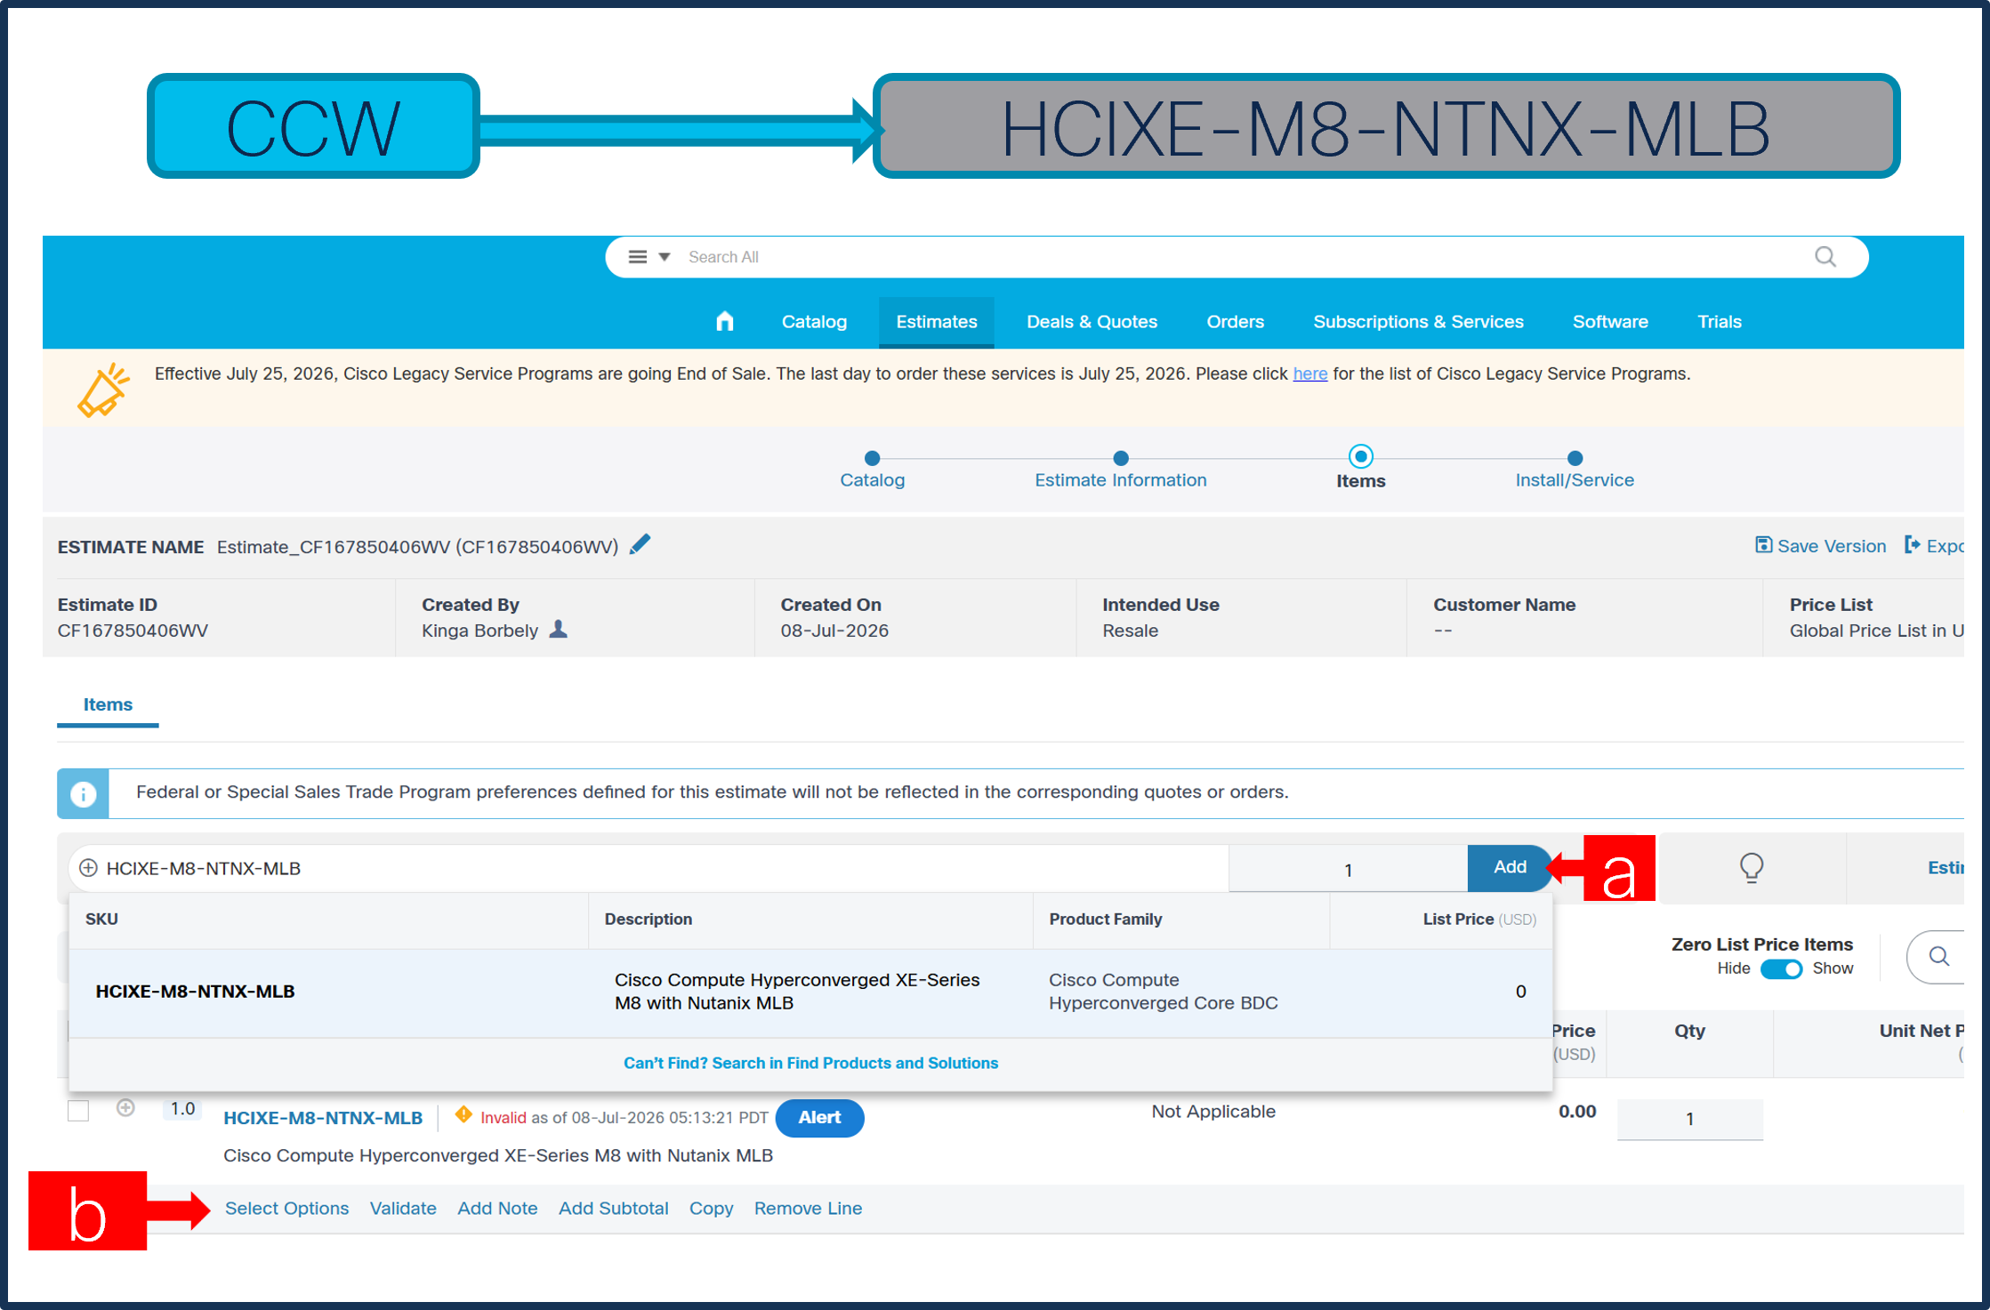Click the Qty field on line 1.0
Viewport: 1990px width, 1310px height.
pyautogui.click(x=1689, y=1119)
